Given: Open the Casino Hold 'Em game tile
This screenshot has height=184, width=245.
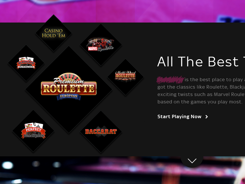Looking at the screenshot, I should pyautogui.click(x=54, y=33).
